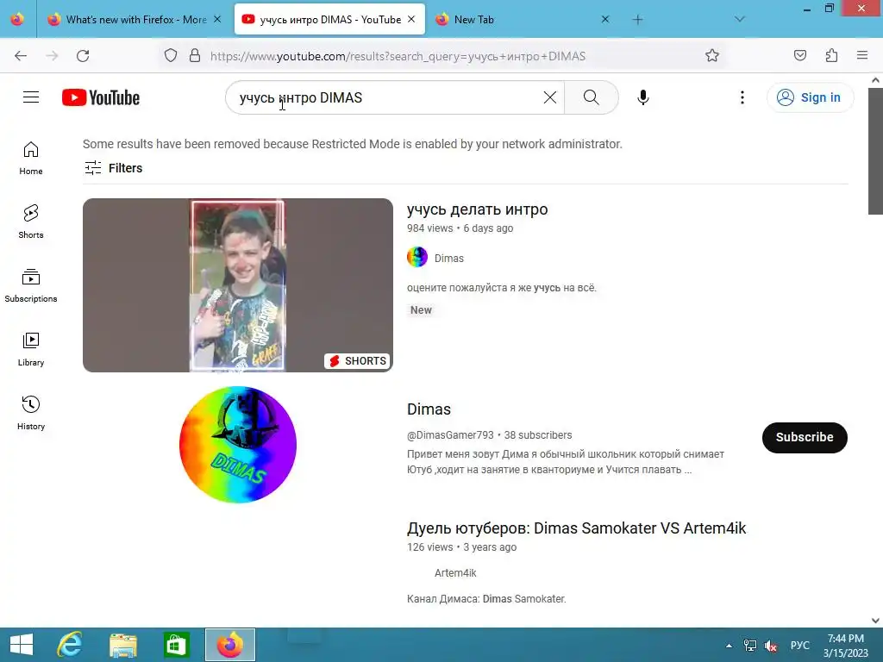Open the network tray icon

[x=750, y=645]
